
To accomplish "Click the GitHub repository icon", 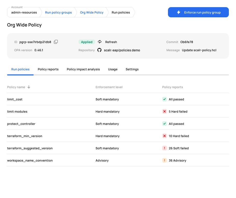I will (99, 50).
